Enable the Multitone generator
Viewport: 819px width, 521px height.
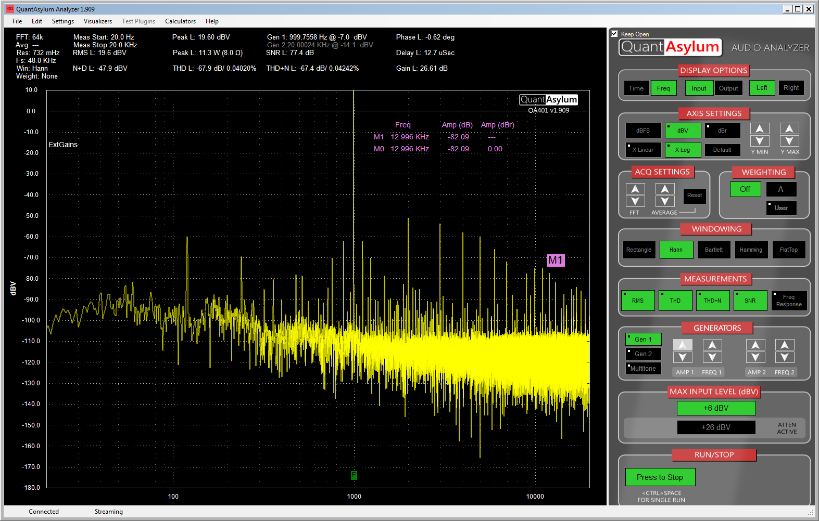click(643, 369)
